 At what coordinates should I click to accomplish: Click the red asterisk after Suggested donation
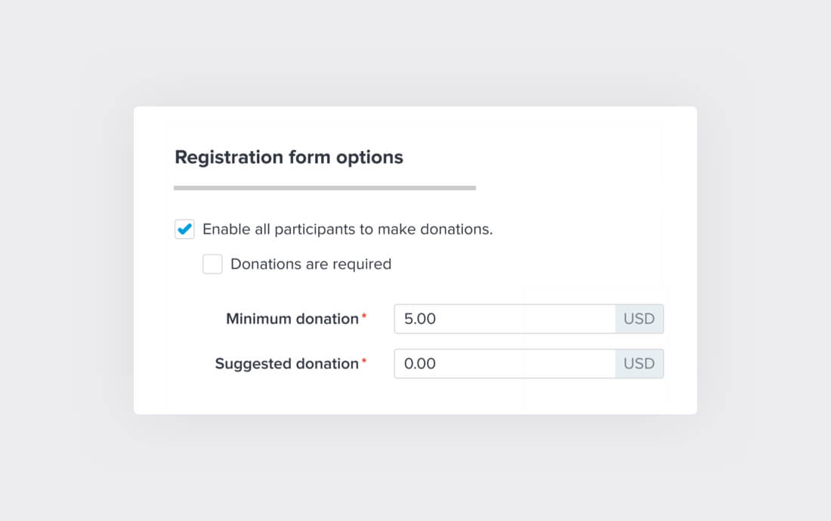click(364, 362)
